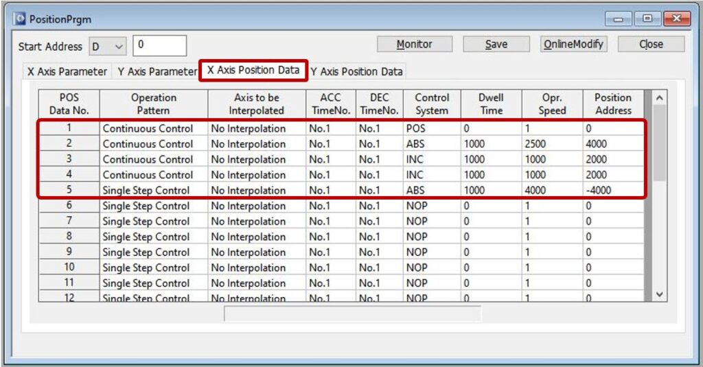Switch to Y Axis Position Data tab
This screenshot has height=367, width=703.
click(x=356, y=71)
